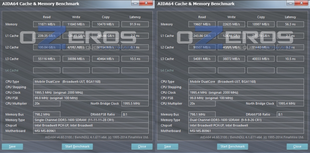Click Memory Bus value 798.2 MHz

[46, 114]
